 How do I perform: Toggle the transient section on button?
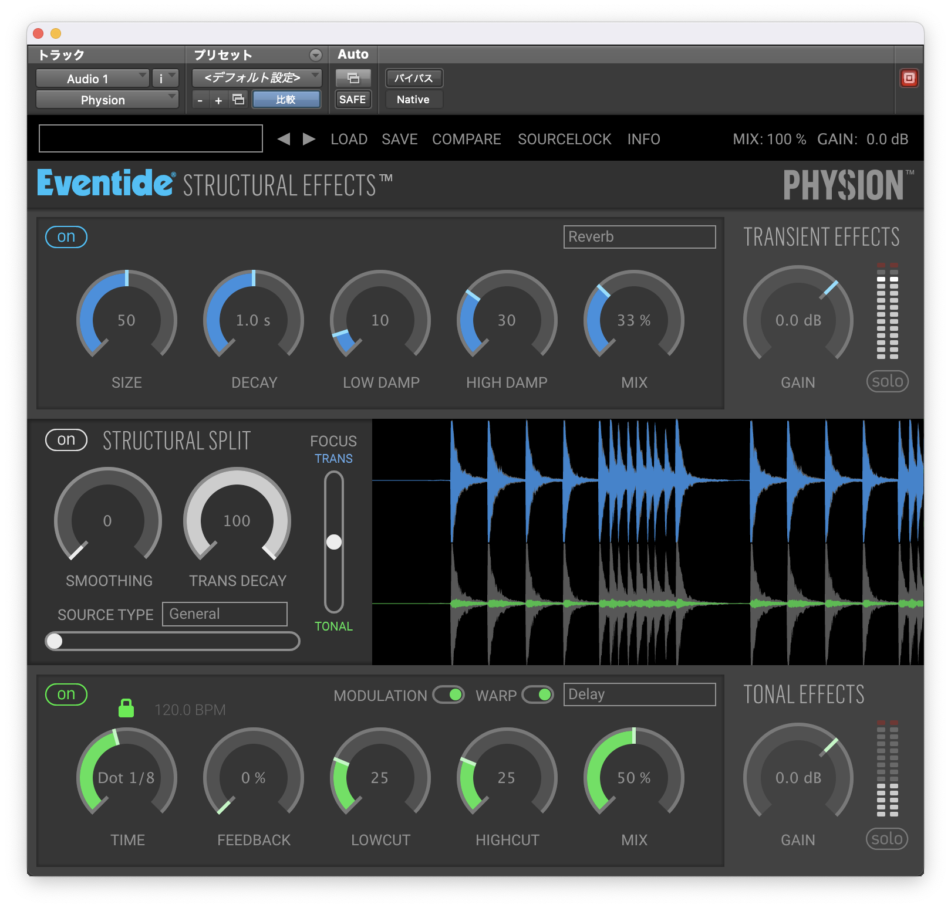(66, 237)
